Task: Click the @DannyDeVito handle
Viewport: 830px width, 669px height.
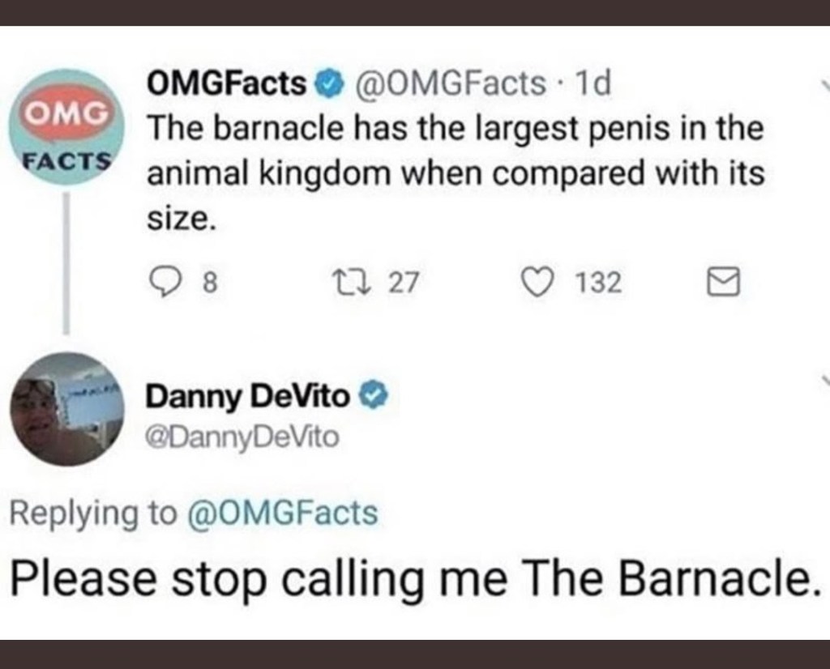Action: [x=242, y=437]
